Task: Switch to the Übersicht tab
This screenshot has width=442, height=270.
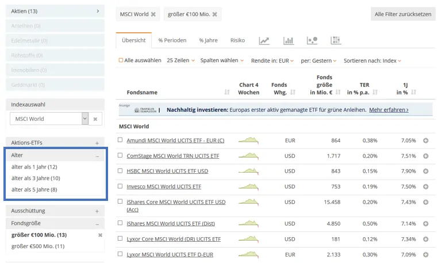Action: point(133,40)
